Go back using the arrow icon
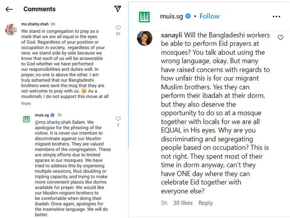 [9, 9]
